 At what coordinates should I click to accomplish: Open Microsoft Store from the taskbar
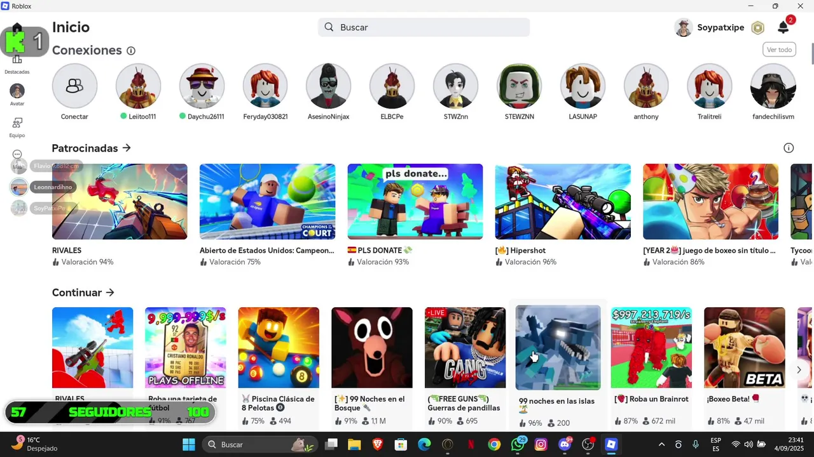(401, 444)
